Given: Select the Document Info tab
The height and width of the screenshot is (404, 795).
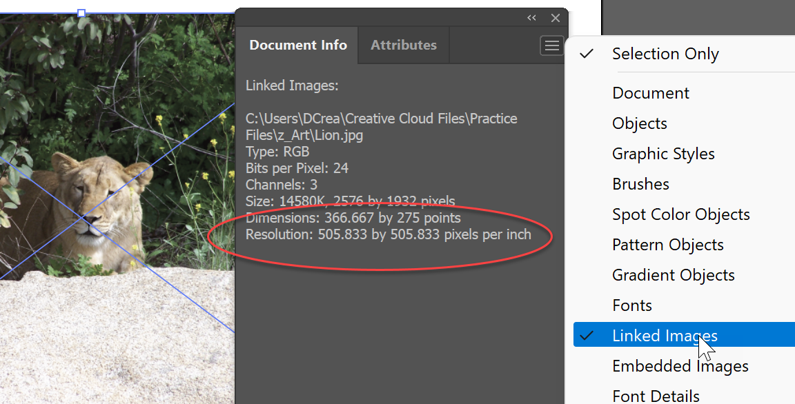Looking at the screenshot, I should pyautogui.click(x=297, y=45).
